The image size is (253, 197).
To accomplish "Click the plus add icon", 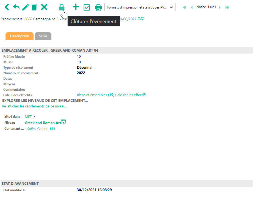I will click(76, 7).
